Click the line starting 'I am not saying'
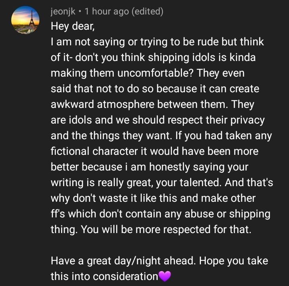This screenshot has width=289, height=286. (x=157, y=42)
